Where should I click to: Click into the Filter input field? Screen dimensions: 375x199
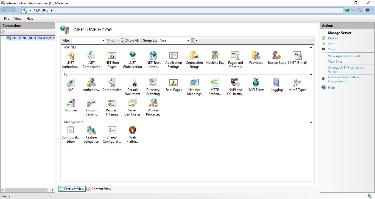pyautogui.click(x=86, y=41)
